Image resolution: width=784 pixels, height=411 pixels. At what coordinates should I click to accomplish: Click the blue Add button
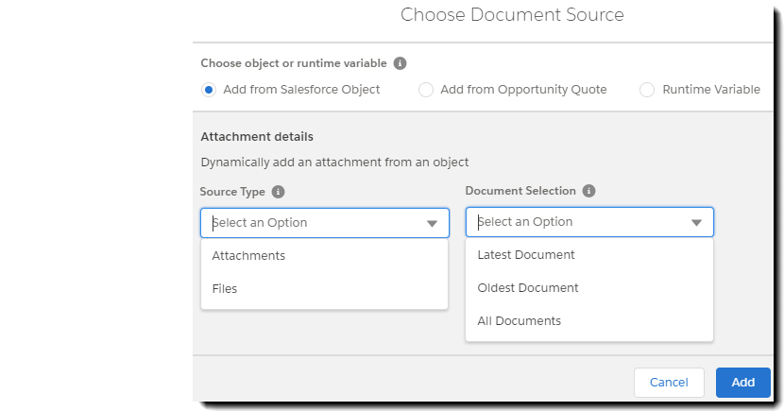(x=743, y=383)
